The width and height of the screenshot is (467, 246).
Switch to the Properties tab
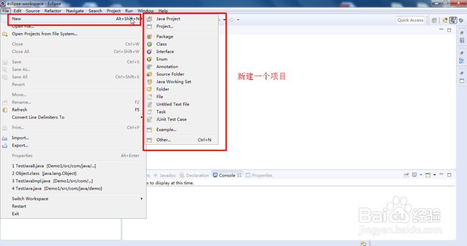point(259,176)
